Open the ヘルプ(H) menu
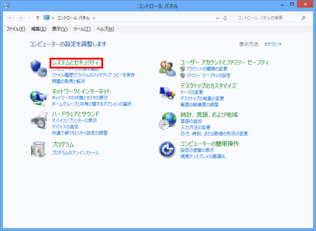The height and width of the screenshot is (231, 316). 105,29
